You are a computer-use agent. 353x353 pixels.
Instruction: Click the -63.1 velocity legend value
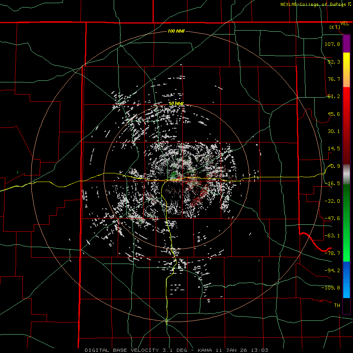[332, 236]
